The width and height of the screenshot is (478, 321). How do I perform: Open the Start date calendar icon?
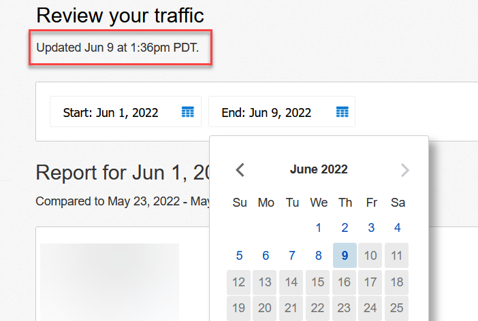[188, 112]
